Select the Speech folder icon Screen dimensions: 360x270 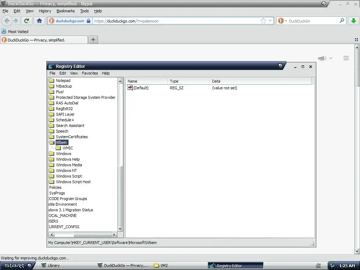[52, 131]
